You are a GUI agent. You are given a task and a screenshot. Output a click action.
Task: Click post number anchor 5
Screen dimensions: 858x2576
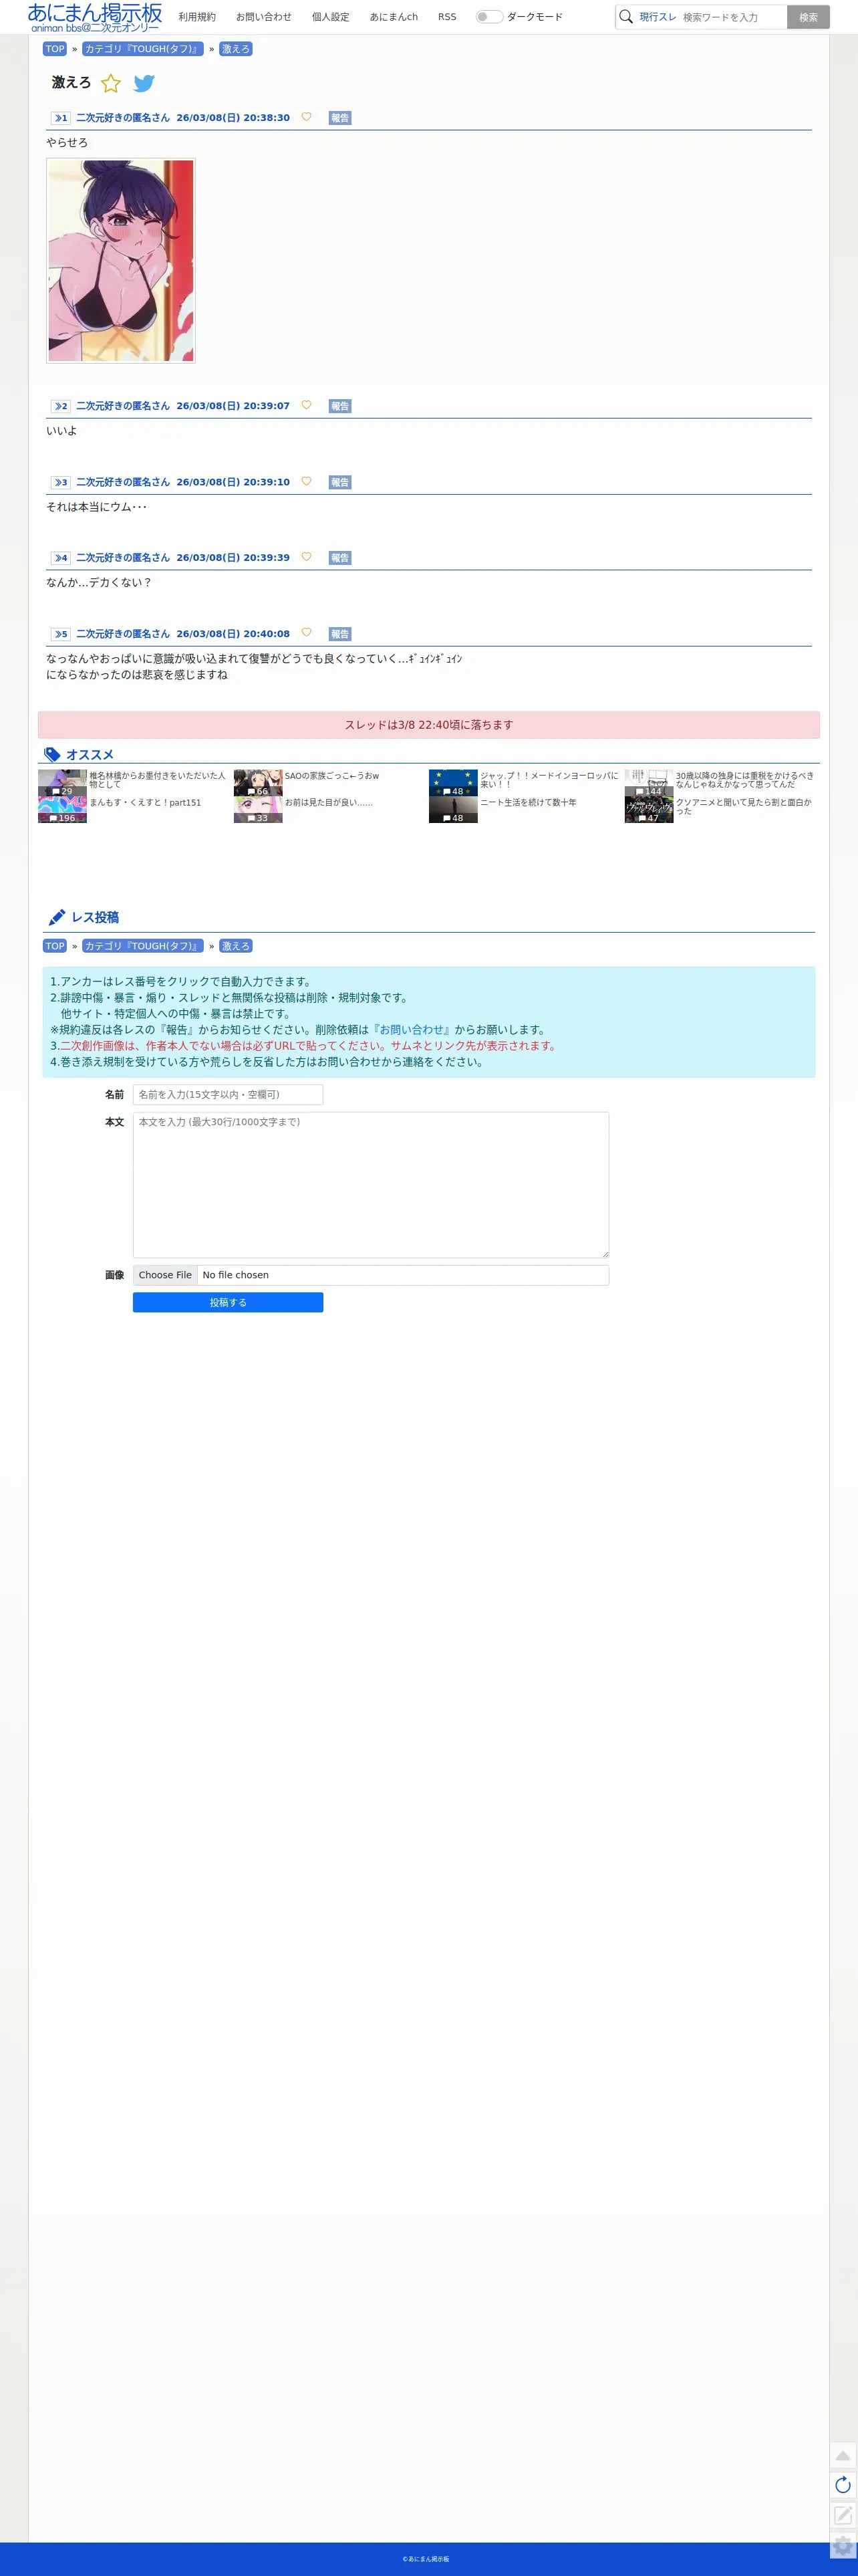[61, 634]
